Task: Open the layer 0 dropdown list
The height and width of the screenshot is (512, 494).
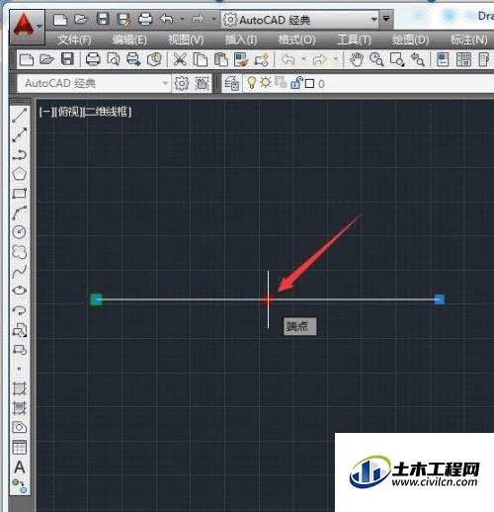Action: pos(369,84)
